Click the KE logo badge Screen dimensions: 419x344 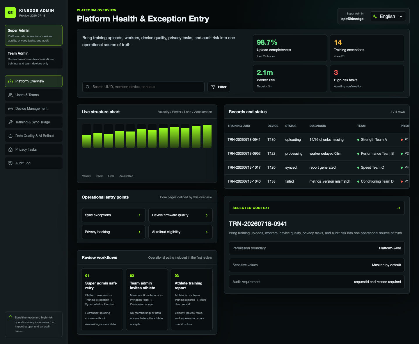tap(10, 12)
